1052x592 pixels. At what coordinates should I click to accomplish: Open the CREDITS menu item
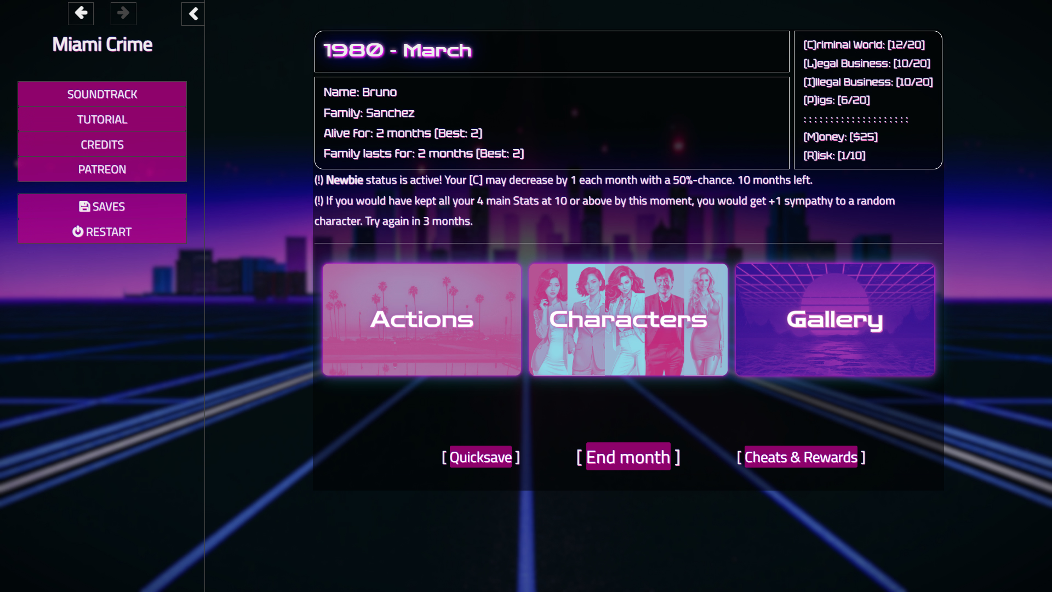pyautogui.click(x=102, y=145)
